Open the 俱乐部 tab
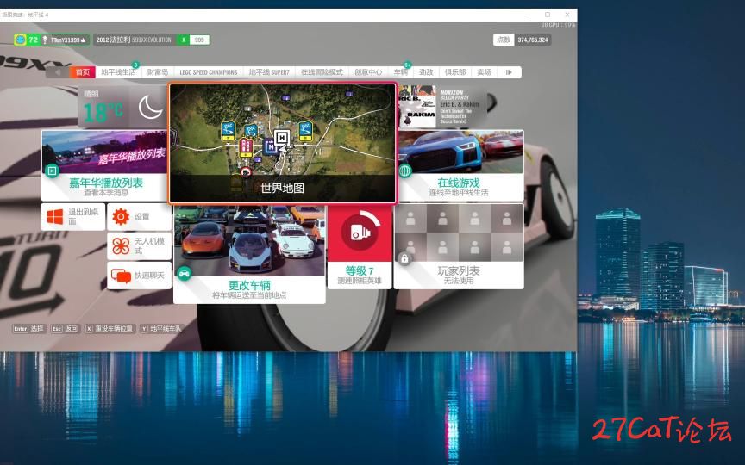This screenshot has height=465, width=745. click(x=454, y=72)
